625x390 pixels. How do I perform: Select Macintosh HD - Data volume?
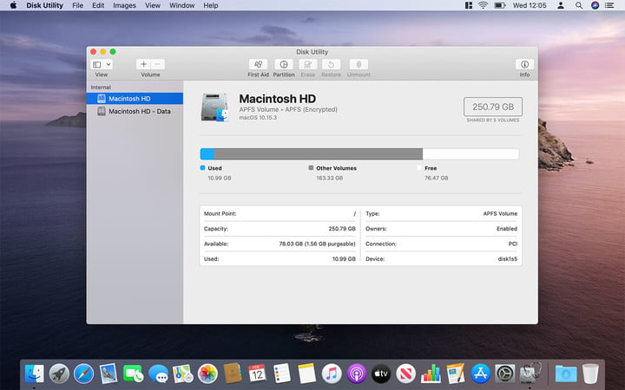pyautogui.click(x=139, y=111)
